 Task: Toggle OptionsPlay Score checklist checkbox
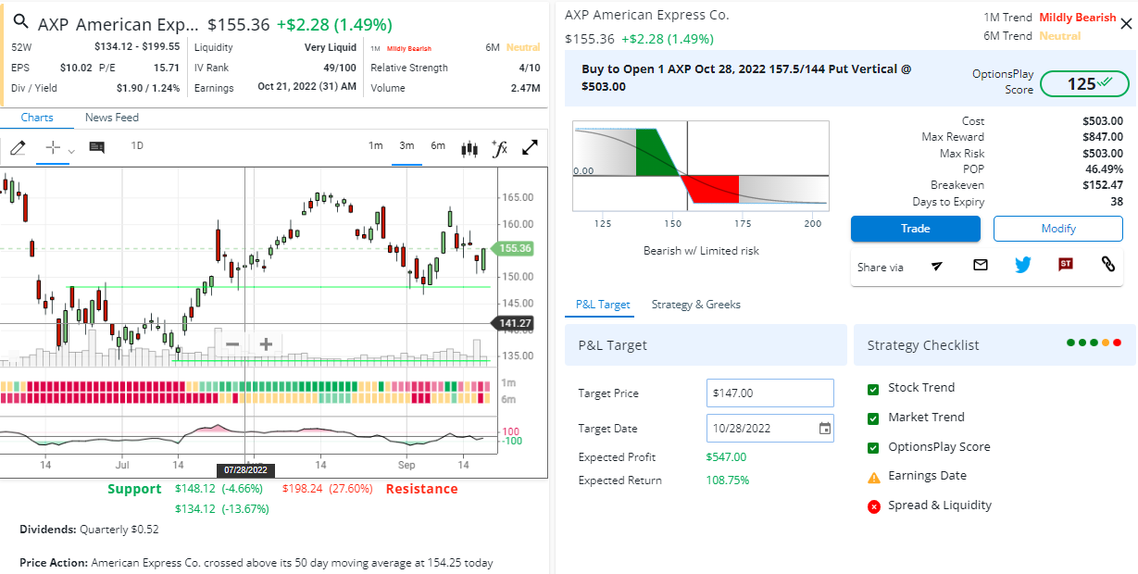873,448
